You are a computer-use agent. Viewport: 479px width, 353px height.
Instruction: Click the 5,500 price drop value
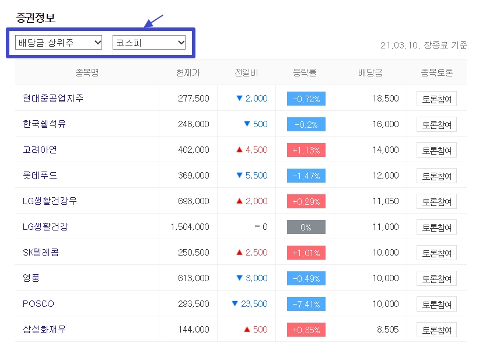coord(257,176)
